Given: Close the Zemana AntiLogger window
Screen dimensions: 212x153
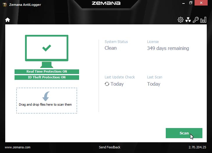Looking at the screenshot, I should point(201,3).
